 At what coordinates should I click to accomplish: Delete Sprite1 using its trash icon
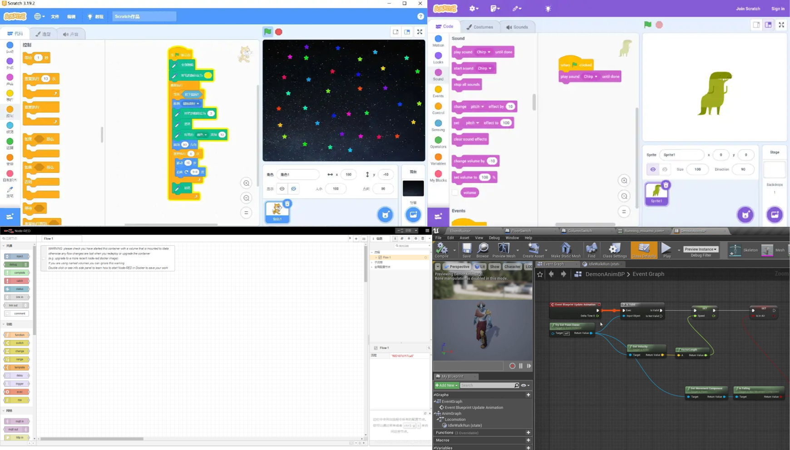[666, 185]
